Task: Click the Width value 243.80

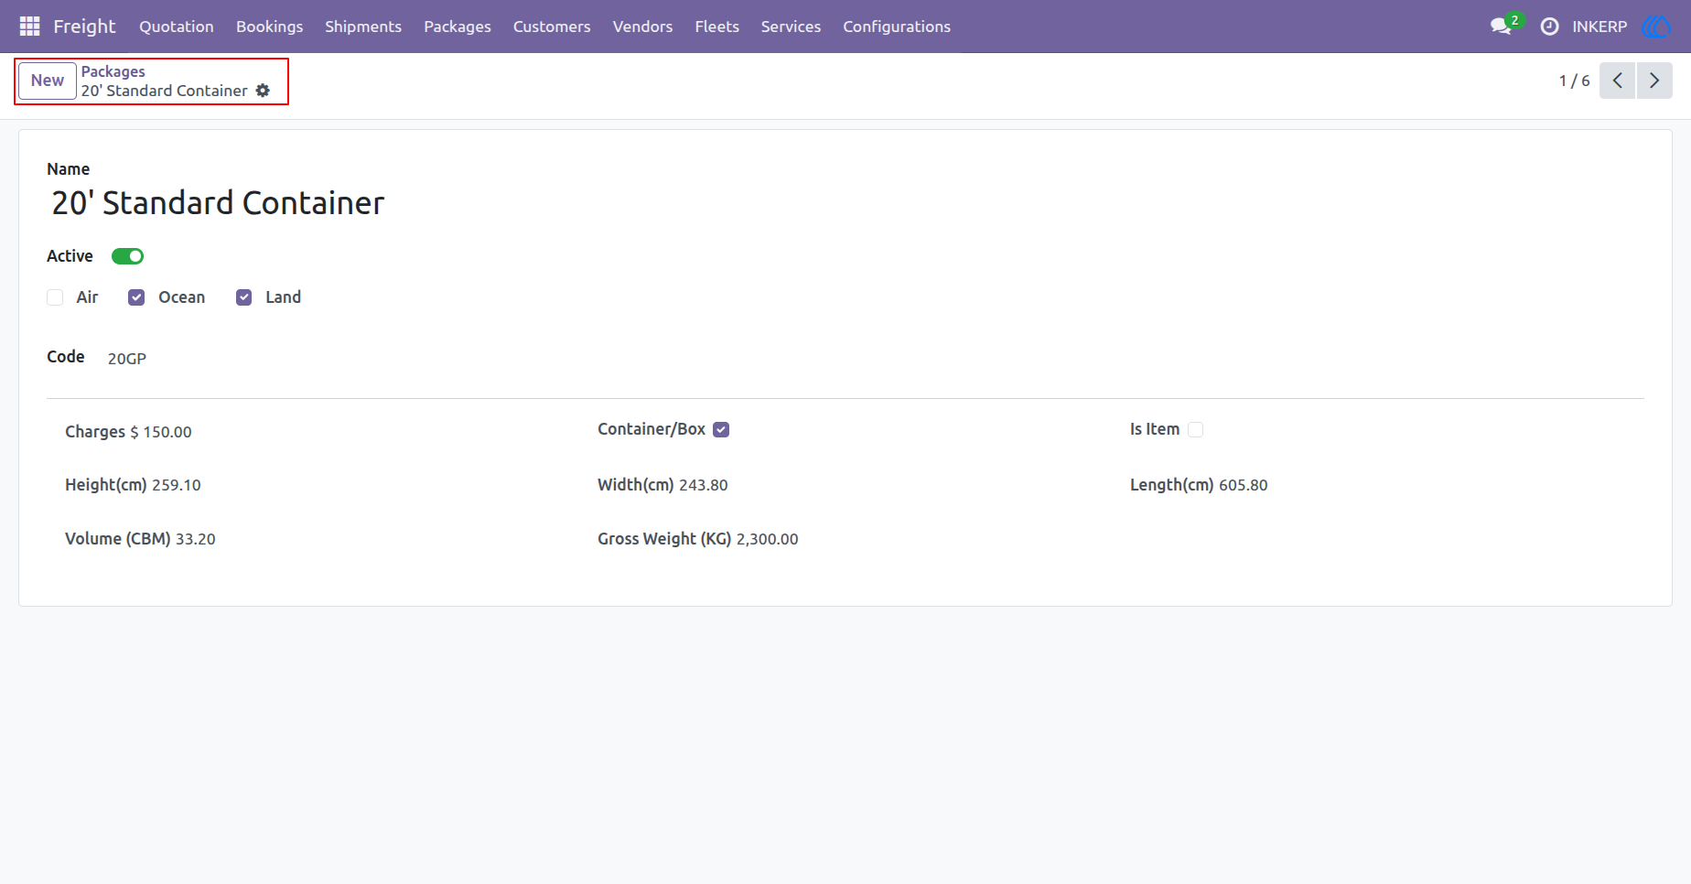Action: point(704,485)
